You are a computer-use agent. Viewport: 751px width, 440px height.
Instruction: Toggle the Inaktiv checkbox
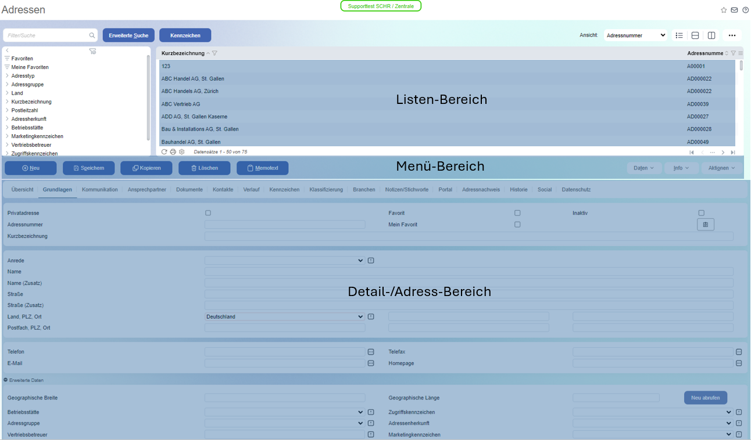point(701,213)
